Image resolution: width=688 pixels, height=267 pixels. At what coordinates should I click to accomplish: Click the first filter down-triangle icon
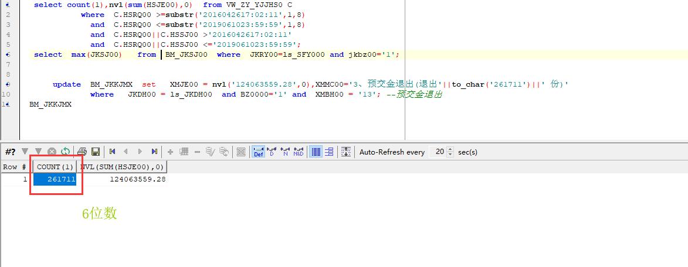[x=25, y=152]
